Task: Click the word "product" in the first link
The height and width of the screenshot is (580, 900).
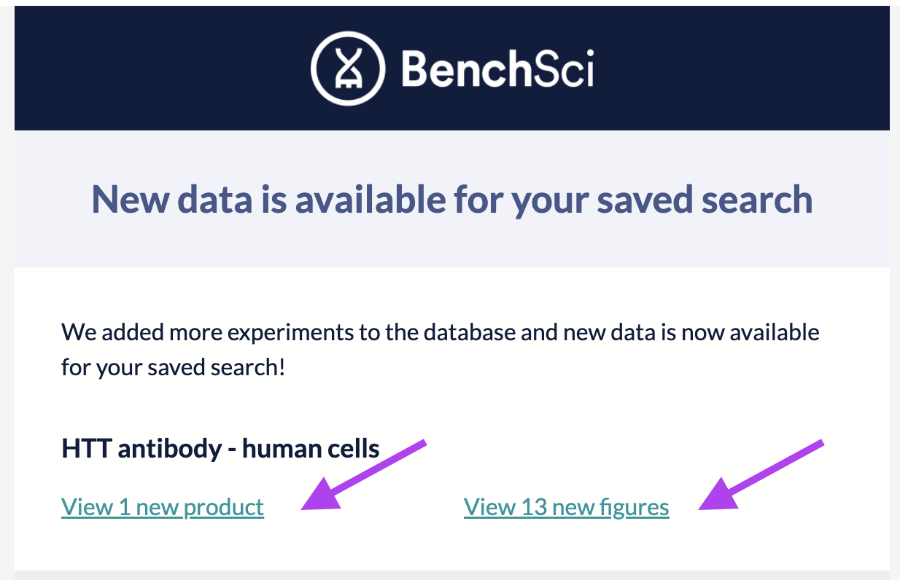Action: (x=223, y=507)
